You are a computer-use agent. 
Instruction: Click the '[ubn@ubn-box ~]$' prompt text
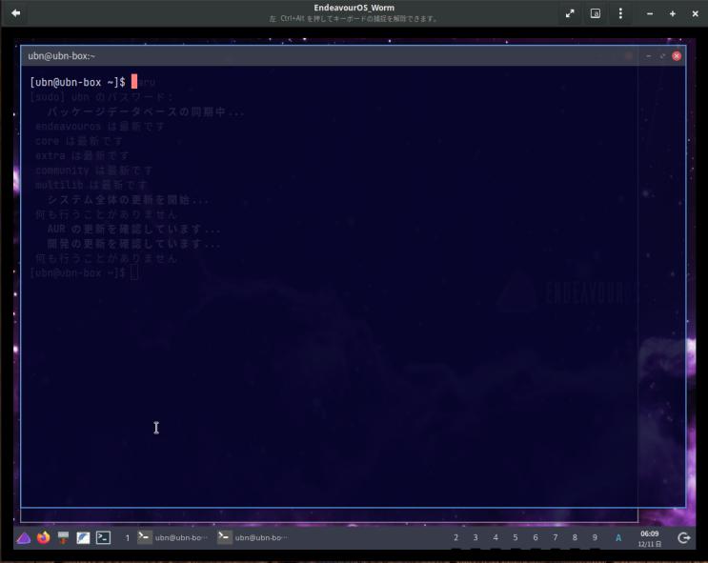pos(78,82)
